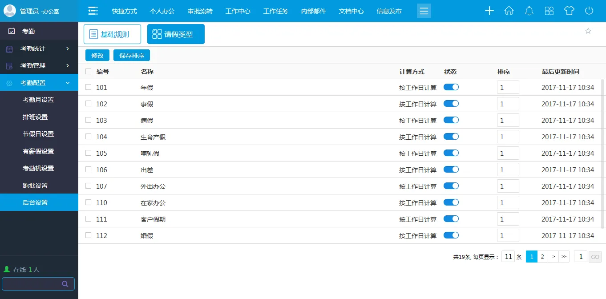
Task: Open notifications bell icon
Action: [529, 11]
